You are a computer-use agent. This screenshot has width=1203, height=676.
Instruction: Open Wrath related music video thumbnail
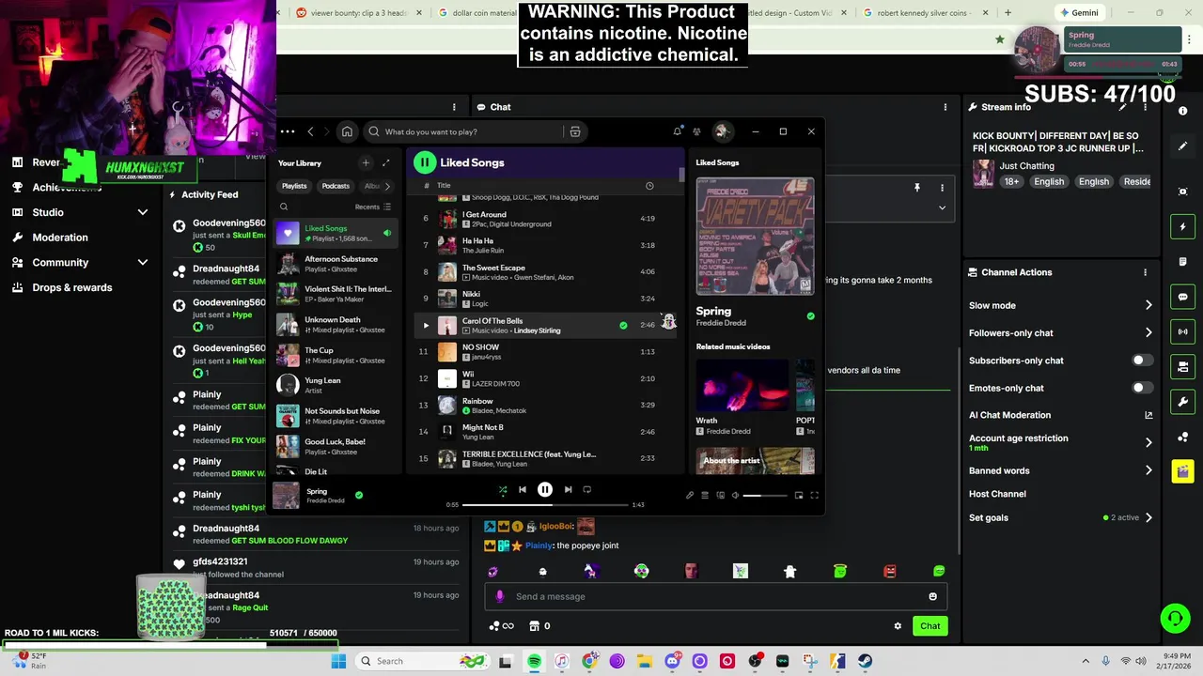coord(742,384)
